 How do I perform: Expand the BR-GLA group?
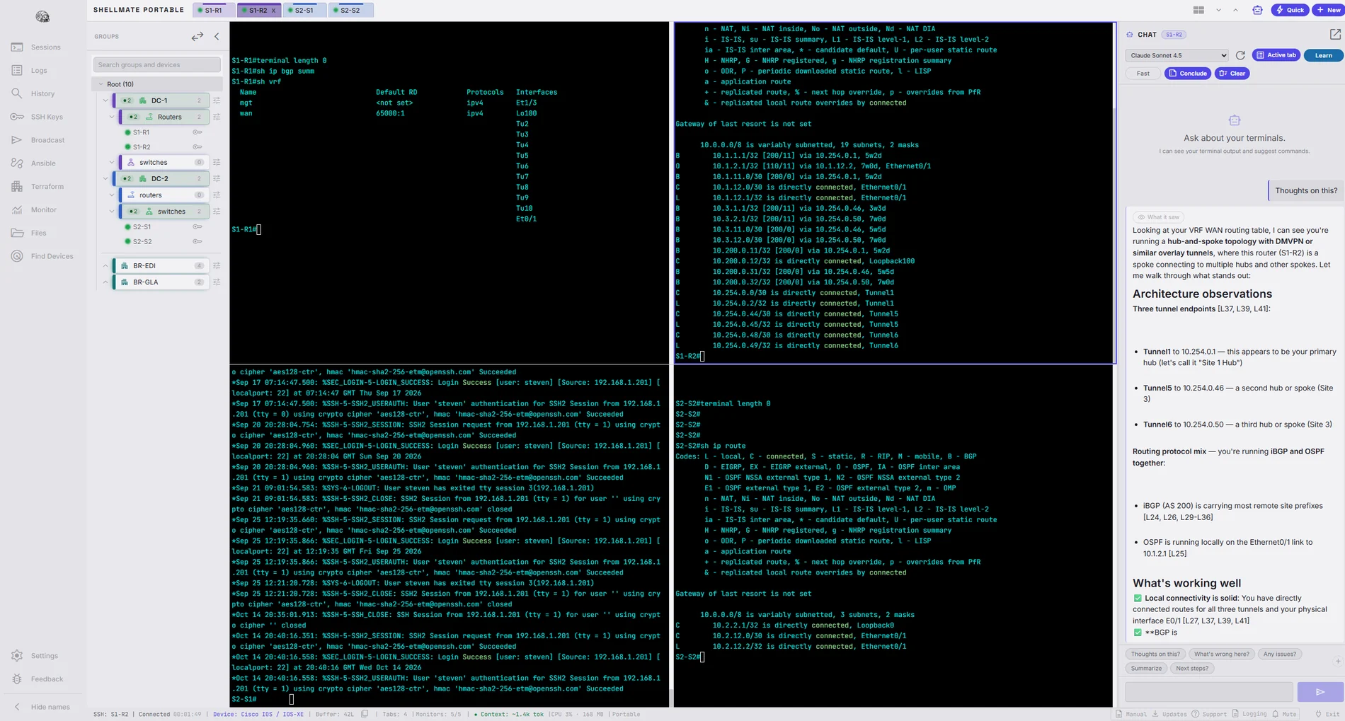click(x=105, y=282)
